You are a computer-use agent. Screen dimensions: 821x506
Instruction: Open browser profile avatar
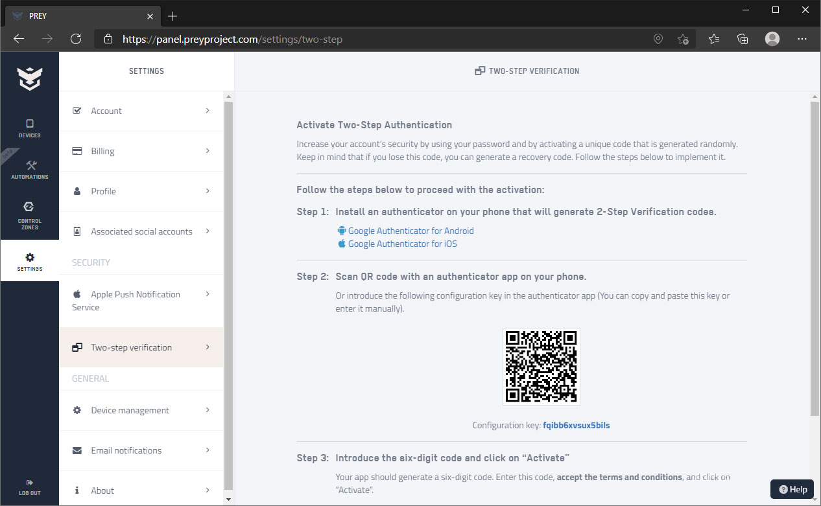[x=772, y=39]
